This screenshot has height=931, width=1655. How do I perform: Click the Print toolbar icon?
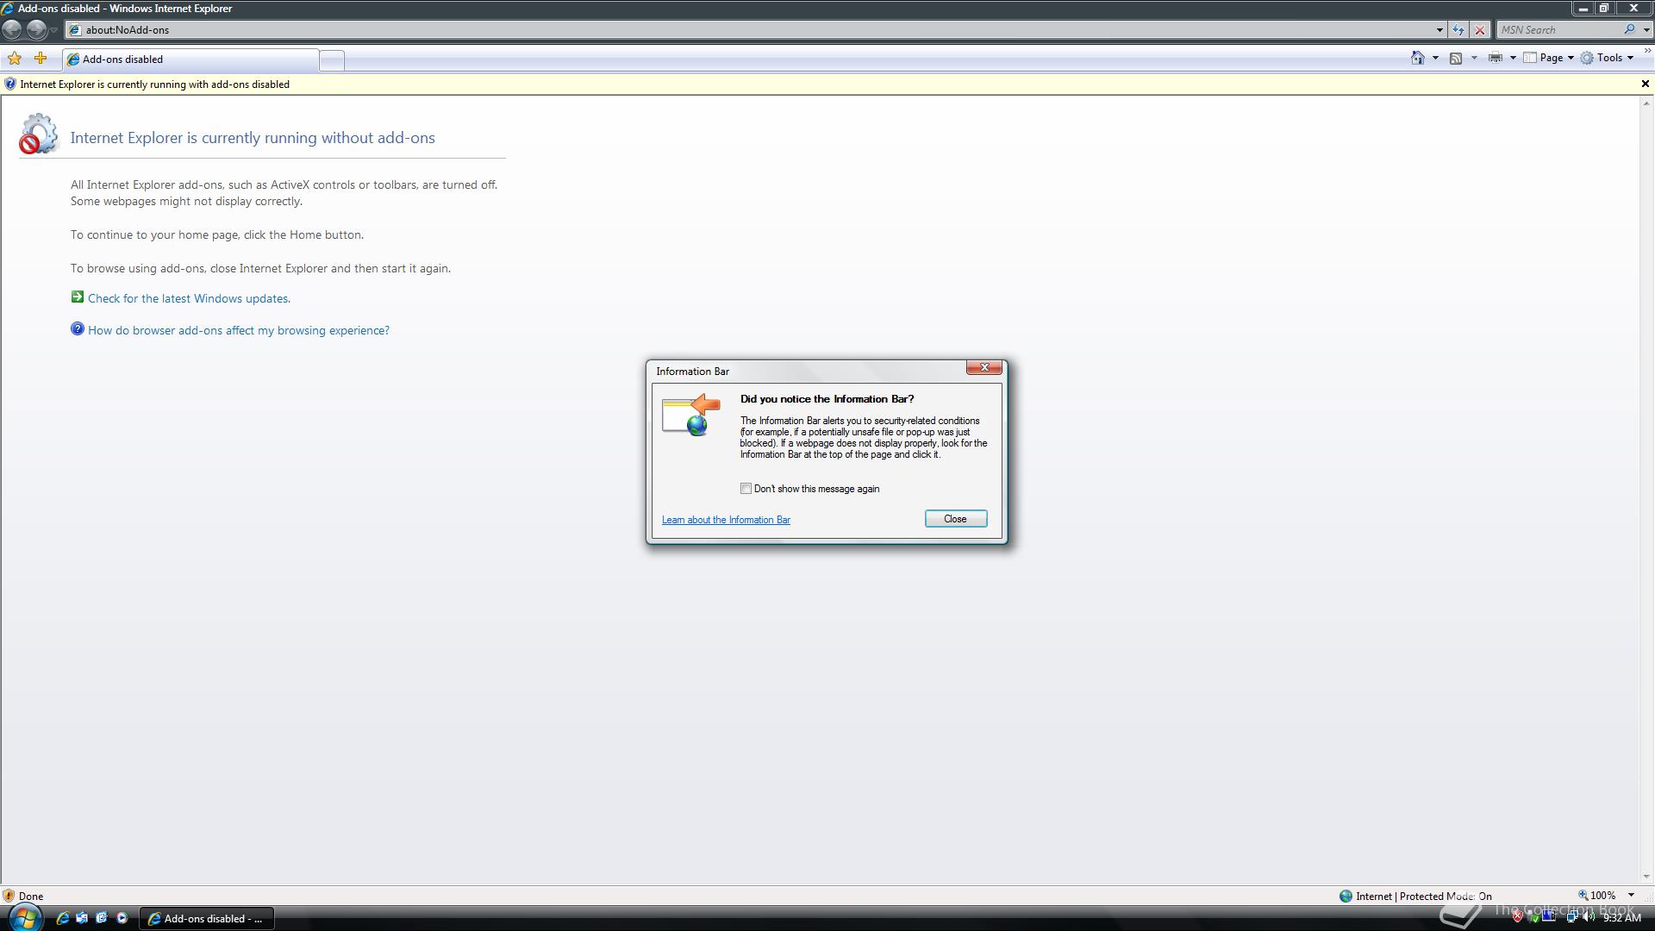coord(1496,58)
